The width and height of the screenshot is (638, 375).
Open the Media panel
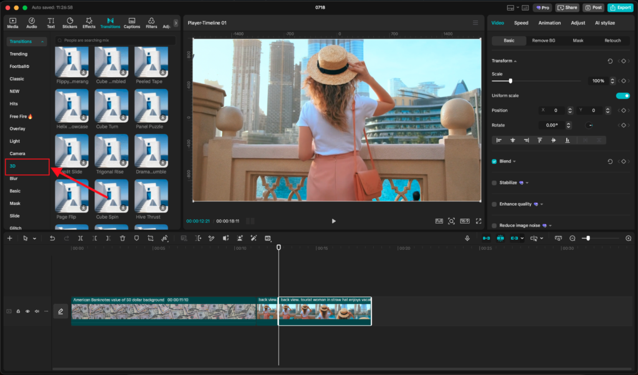pos(12,23)
